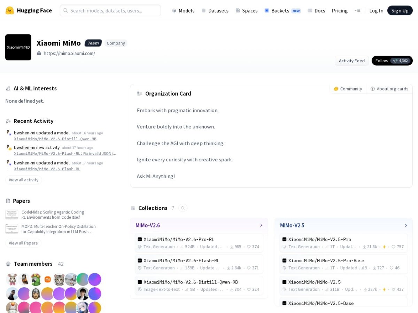Click the Collections count 7
The image size is (418, 313).
point(173,208)
